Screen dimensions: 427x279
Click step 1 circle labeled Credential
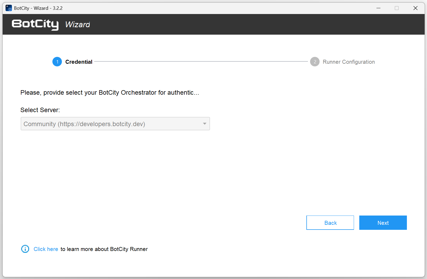(x=57, y=62)
